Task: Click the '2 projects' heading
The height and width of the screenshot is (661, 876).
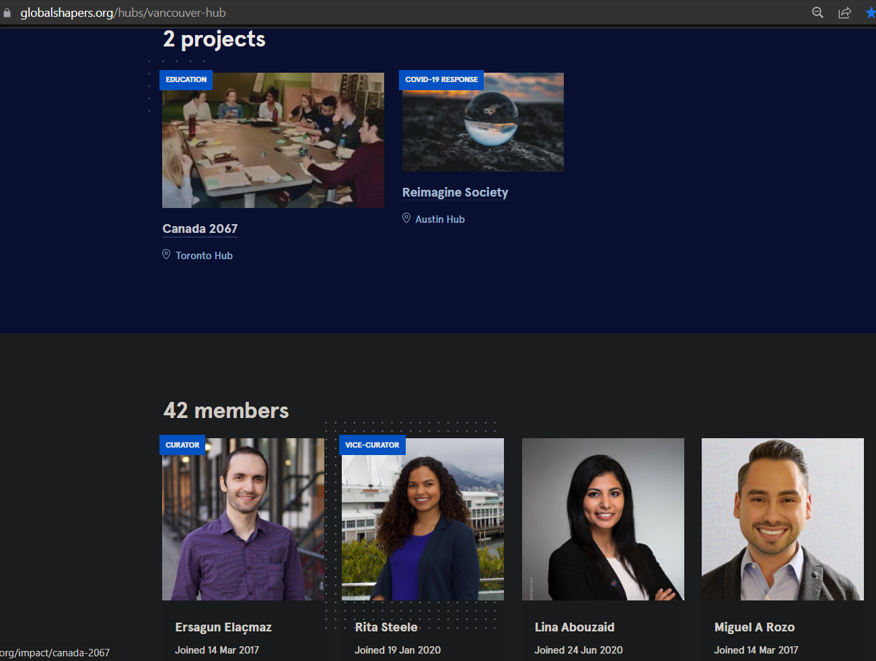Action: 214,39
